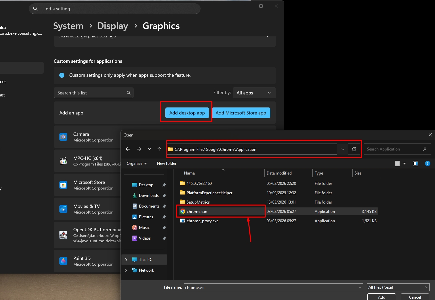The height and width of the screenshot is (300, 435).
Task: Click New folder in toolbar
Action: click(x=167, y=164)
